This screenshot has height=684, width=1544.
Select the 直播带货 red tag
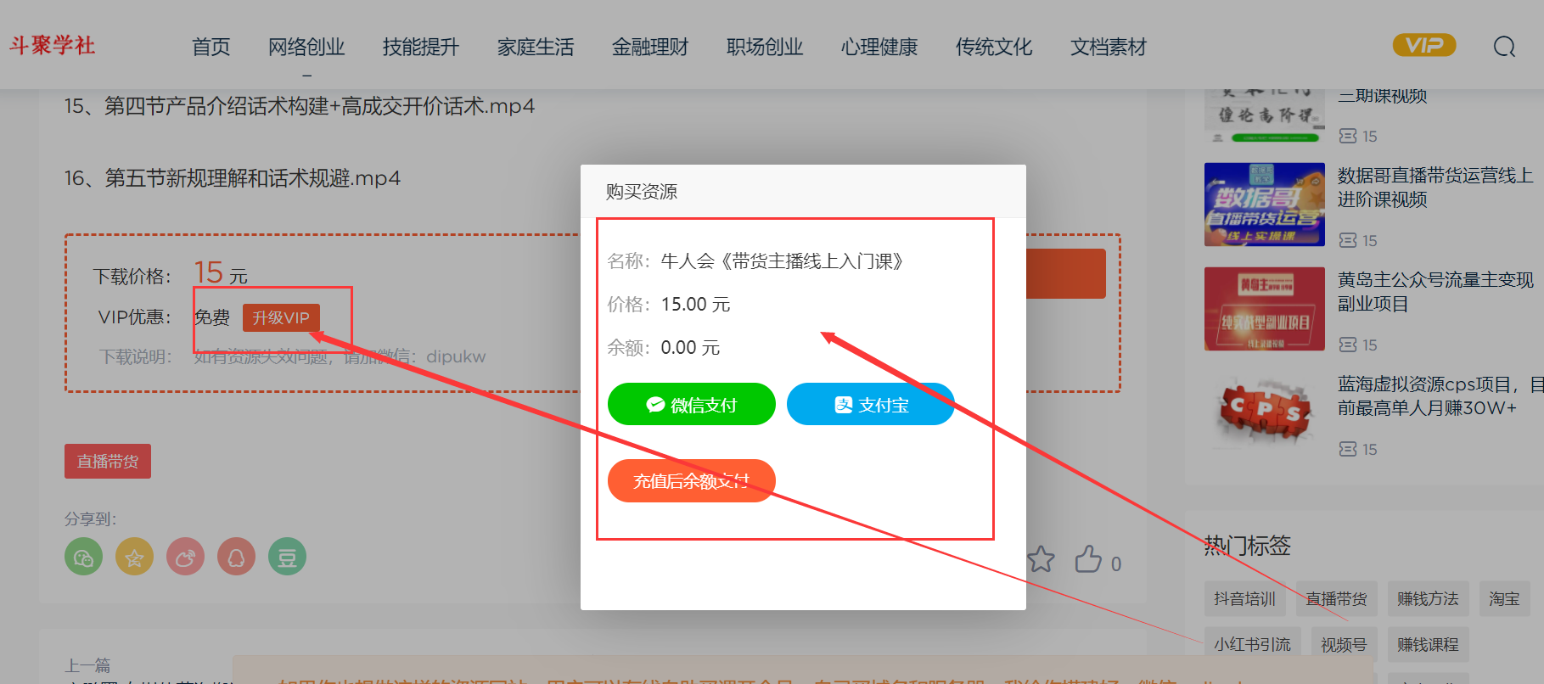pyautogui.click(x=108, y=462)
